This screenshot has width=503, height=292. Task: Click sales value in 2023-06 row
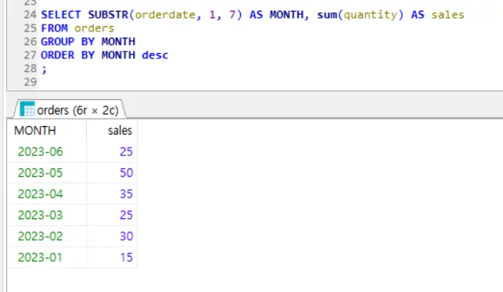click(x=112, y=151)
